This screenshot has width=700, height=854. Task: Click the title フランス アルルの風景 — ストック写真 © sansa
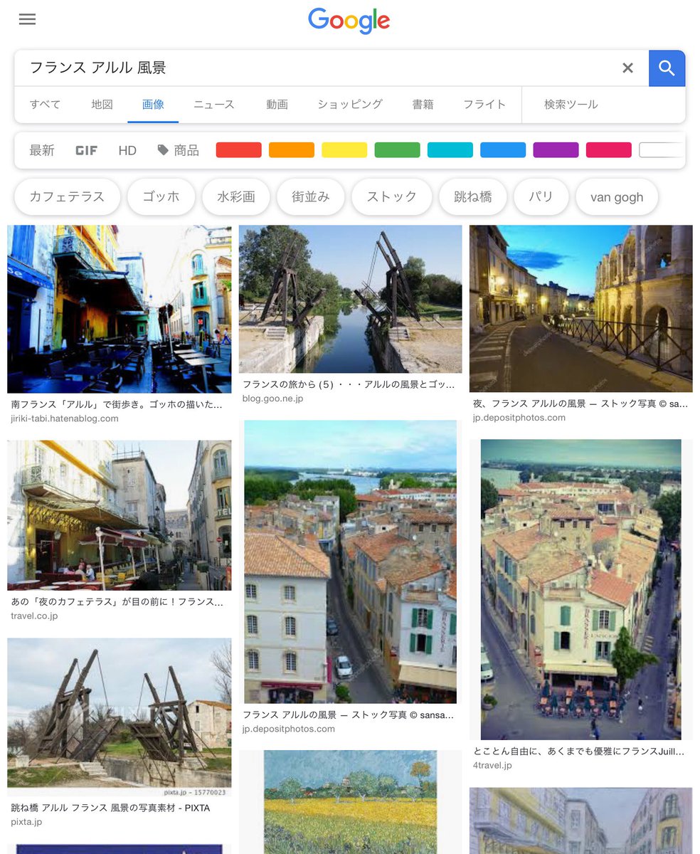coord(349,715)
